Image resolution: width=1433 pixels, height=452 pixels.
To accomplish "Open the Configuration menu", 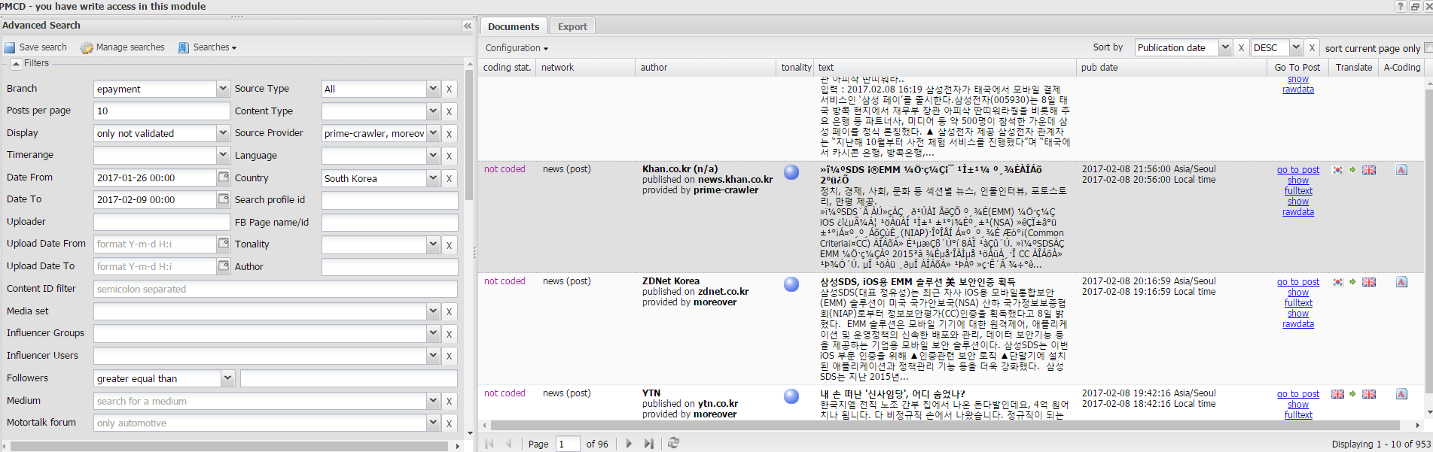I will (x=517, y=48).
